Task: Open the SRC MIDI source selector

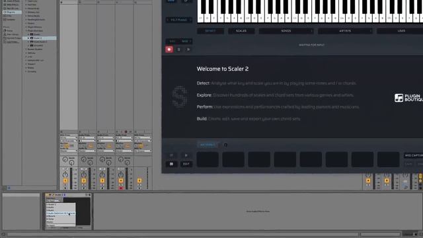Action: (x=179, y=41)
